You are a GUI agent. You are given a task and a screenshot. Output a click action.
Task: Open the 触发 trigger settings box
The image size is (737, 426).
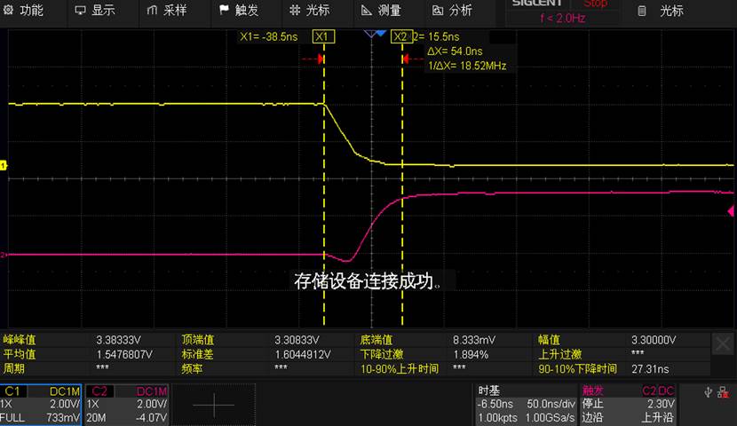click(628, 405)
